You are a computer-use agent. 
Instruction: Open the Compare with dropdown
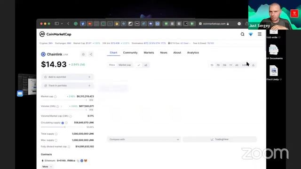[144, 139]
